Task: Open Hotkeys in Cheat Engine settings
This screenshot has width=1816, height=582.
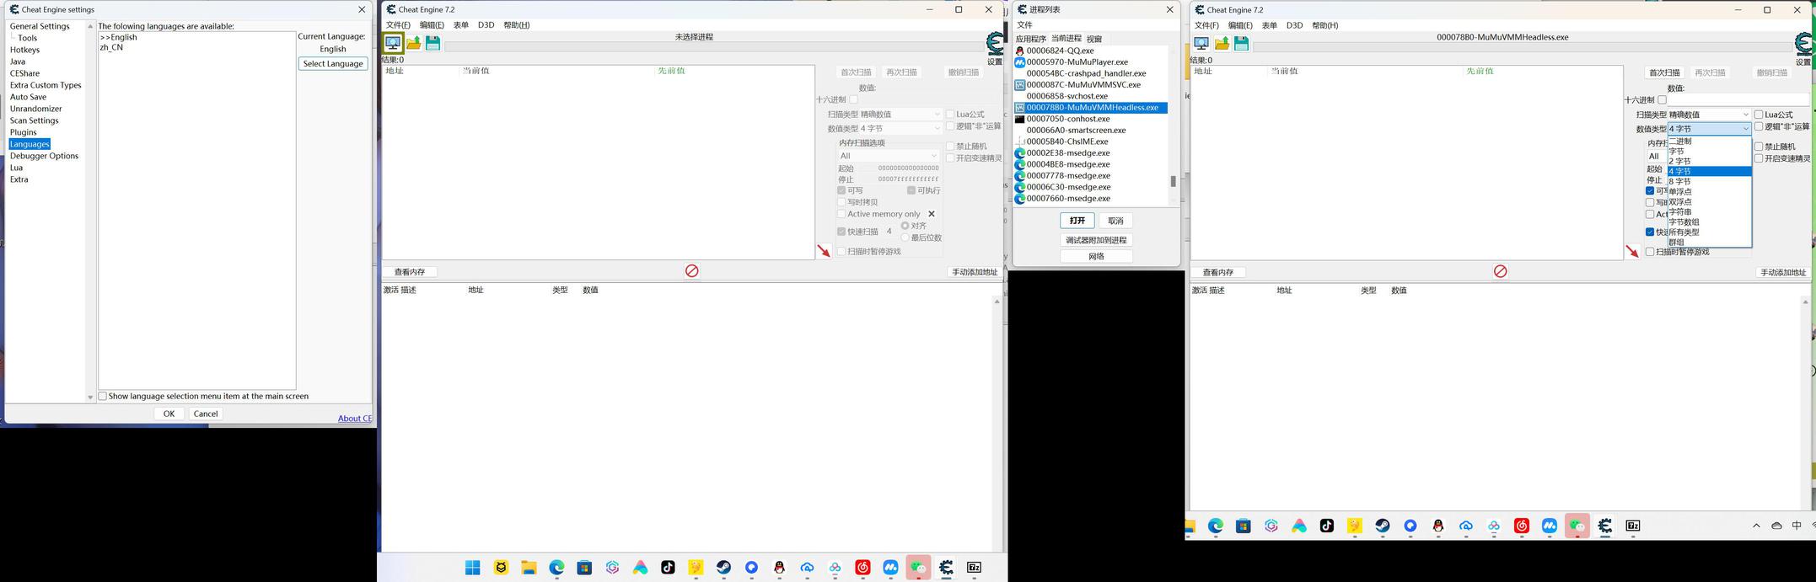Action: [x=24, y=50]
